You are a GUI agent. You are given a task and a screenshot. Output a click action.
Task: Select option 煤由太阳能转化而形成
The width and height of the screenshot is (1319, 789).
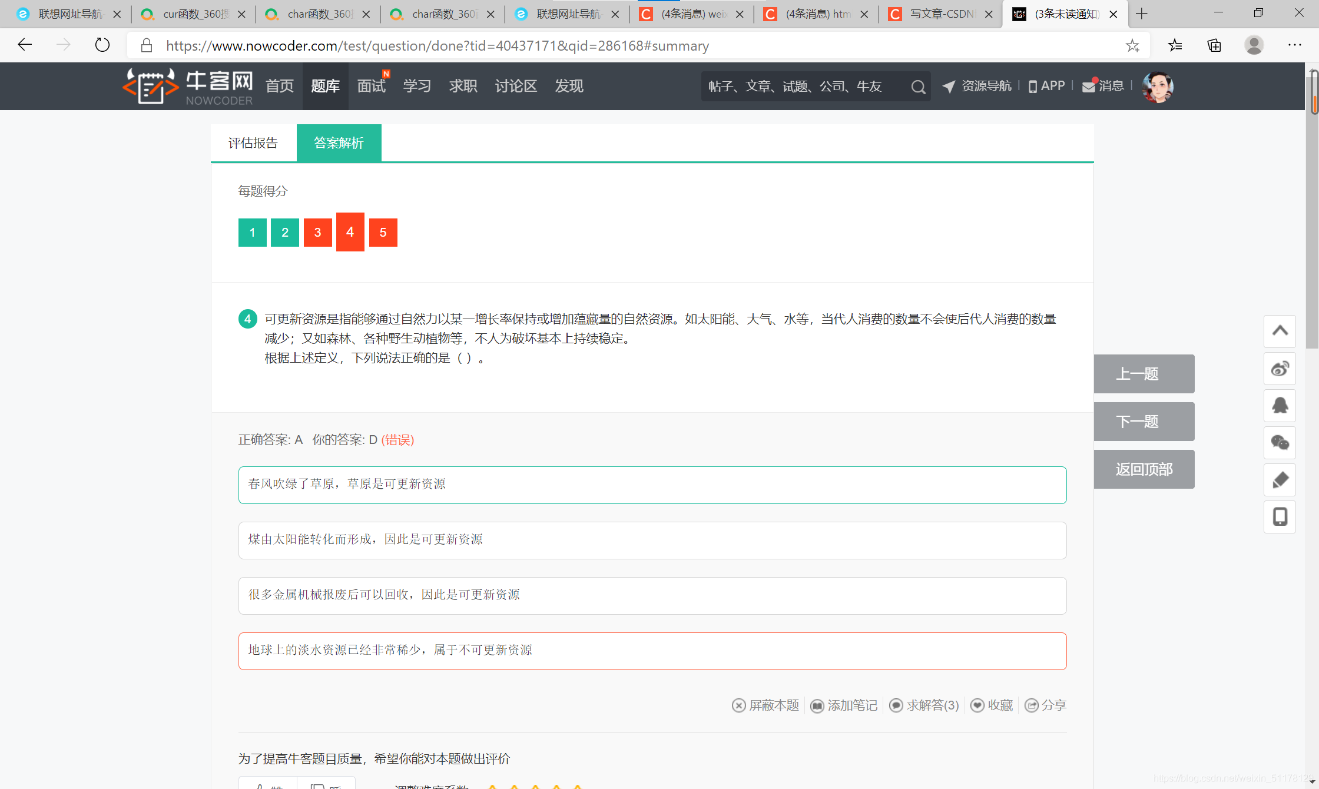652,540
